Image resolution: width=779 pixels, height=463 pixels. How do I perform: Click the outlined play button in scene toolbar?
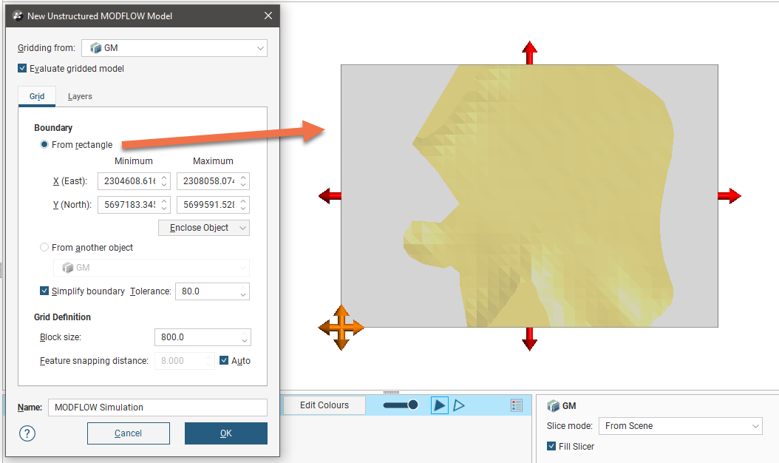(x=459, y=405)
